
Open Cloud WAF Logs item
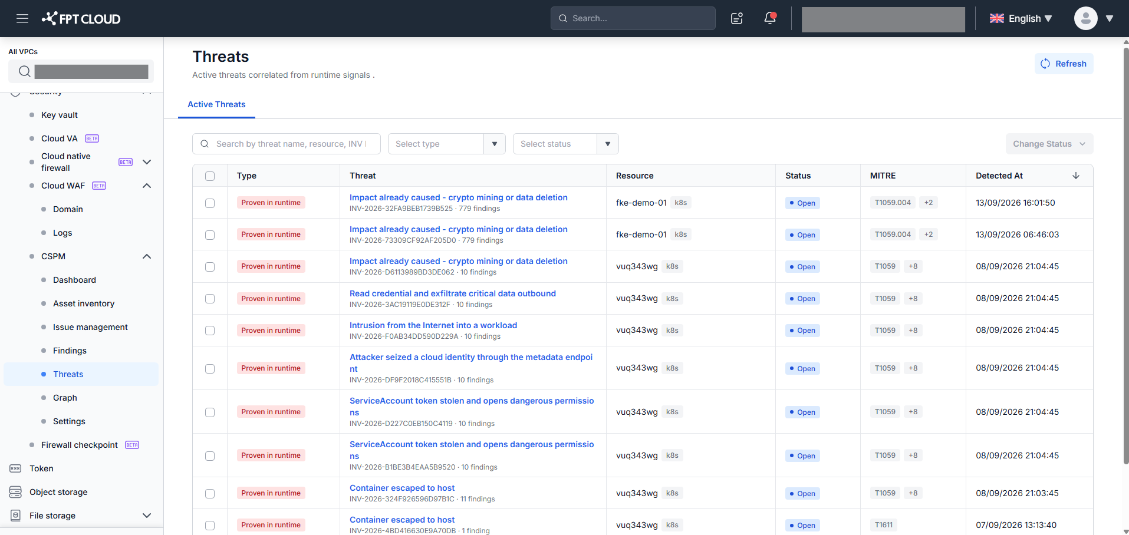click(x=62, y=233)
